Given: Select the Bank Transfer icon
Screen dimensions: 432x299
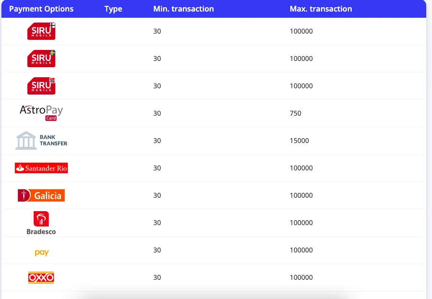Looking at the screenshot, I should pyautogui.click(x=41, y=141).
